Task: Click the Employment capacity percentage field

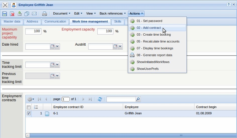Action: 105,31
